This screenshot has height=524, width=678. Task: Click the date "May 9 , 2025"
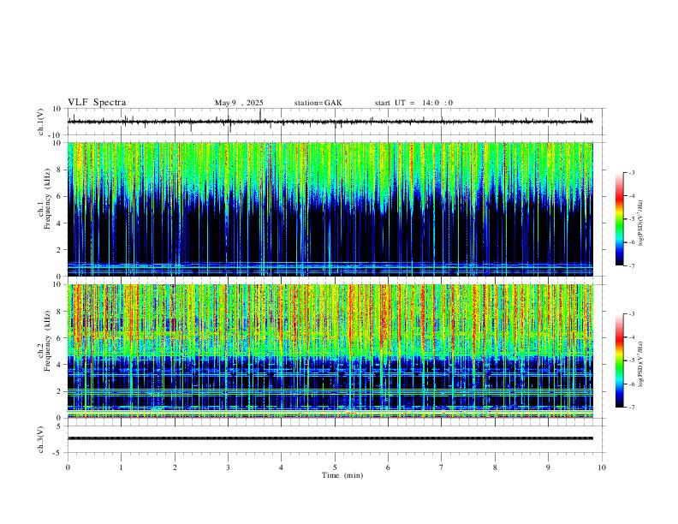tap(239, 103)
